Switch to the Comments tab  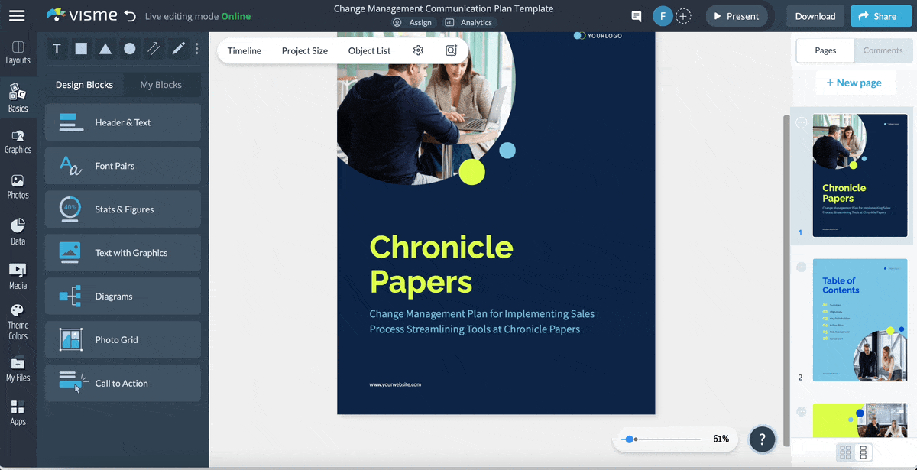883,50
